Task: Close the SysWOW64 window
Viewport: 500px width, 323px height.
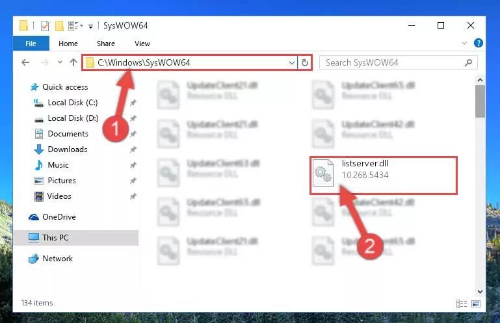Action: 471,25
